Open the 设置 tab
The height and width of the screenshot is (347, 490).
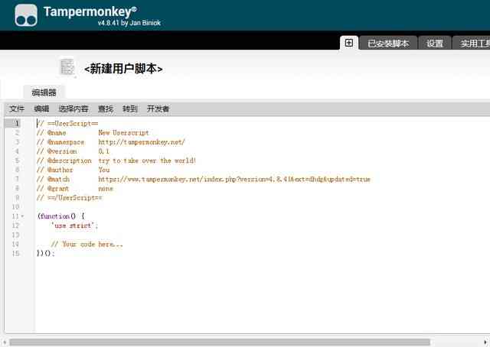coord(435,44)
